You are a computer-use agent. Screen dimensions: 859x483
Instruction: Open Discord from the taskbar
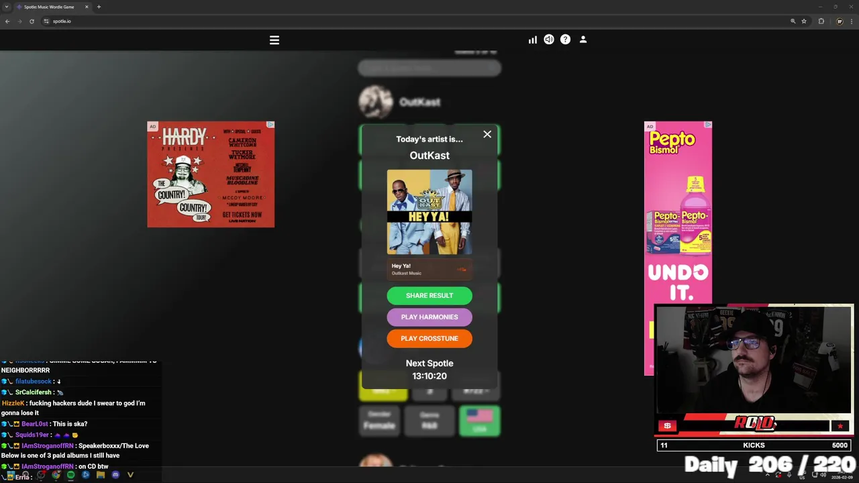pos(115,475)
